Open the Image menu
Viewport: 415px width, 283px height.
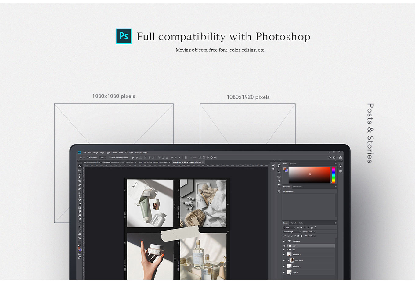coord(96,152)
